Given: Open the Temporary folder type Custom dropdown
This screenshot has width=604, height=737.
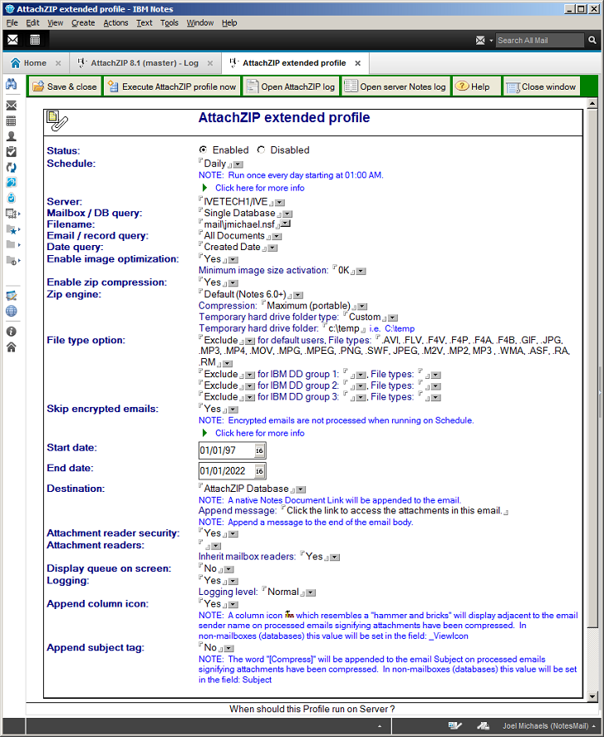Looking at the screenshot, I should point(394,318).
